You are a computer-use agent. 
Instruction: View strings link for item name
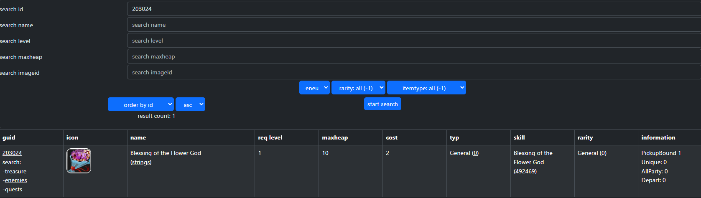[x=141, y=162]
